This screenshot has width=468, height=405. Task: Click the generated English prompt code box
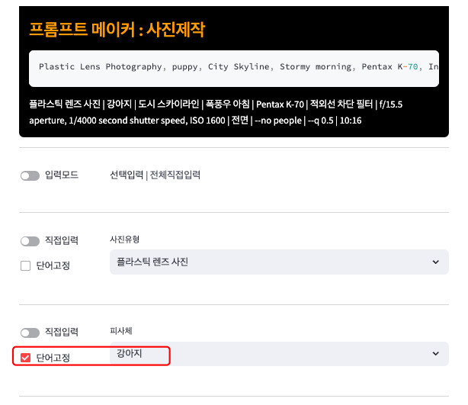tap(234, 69)
